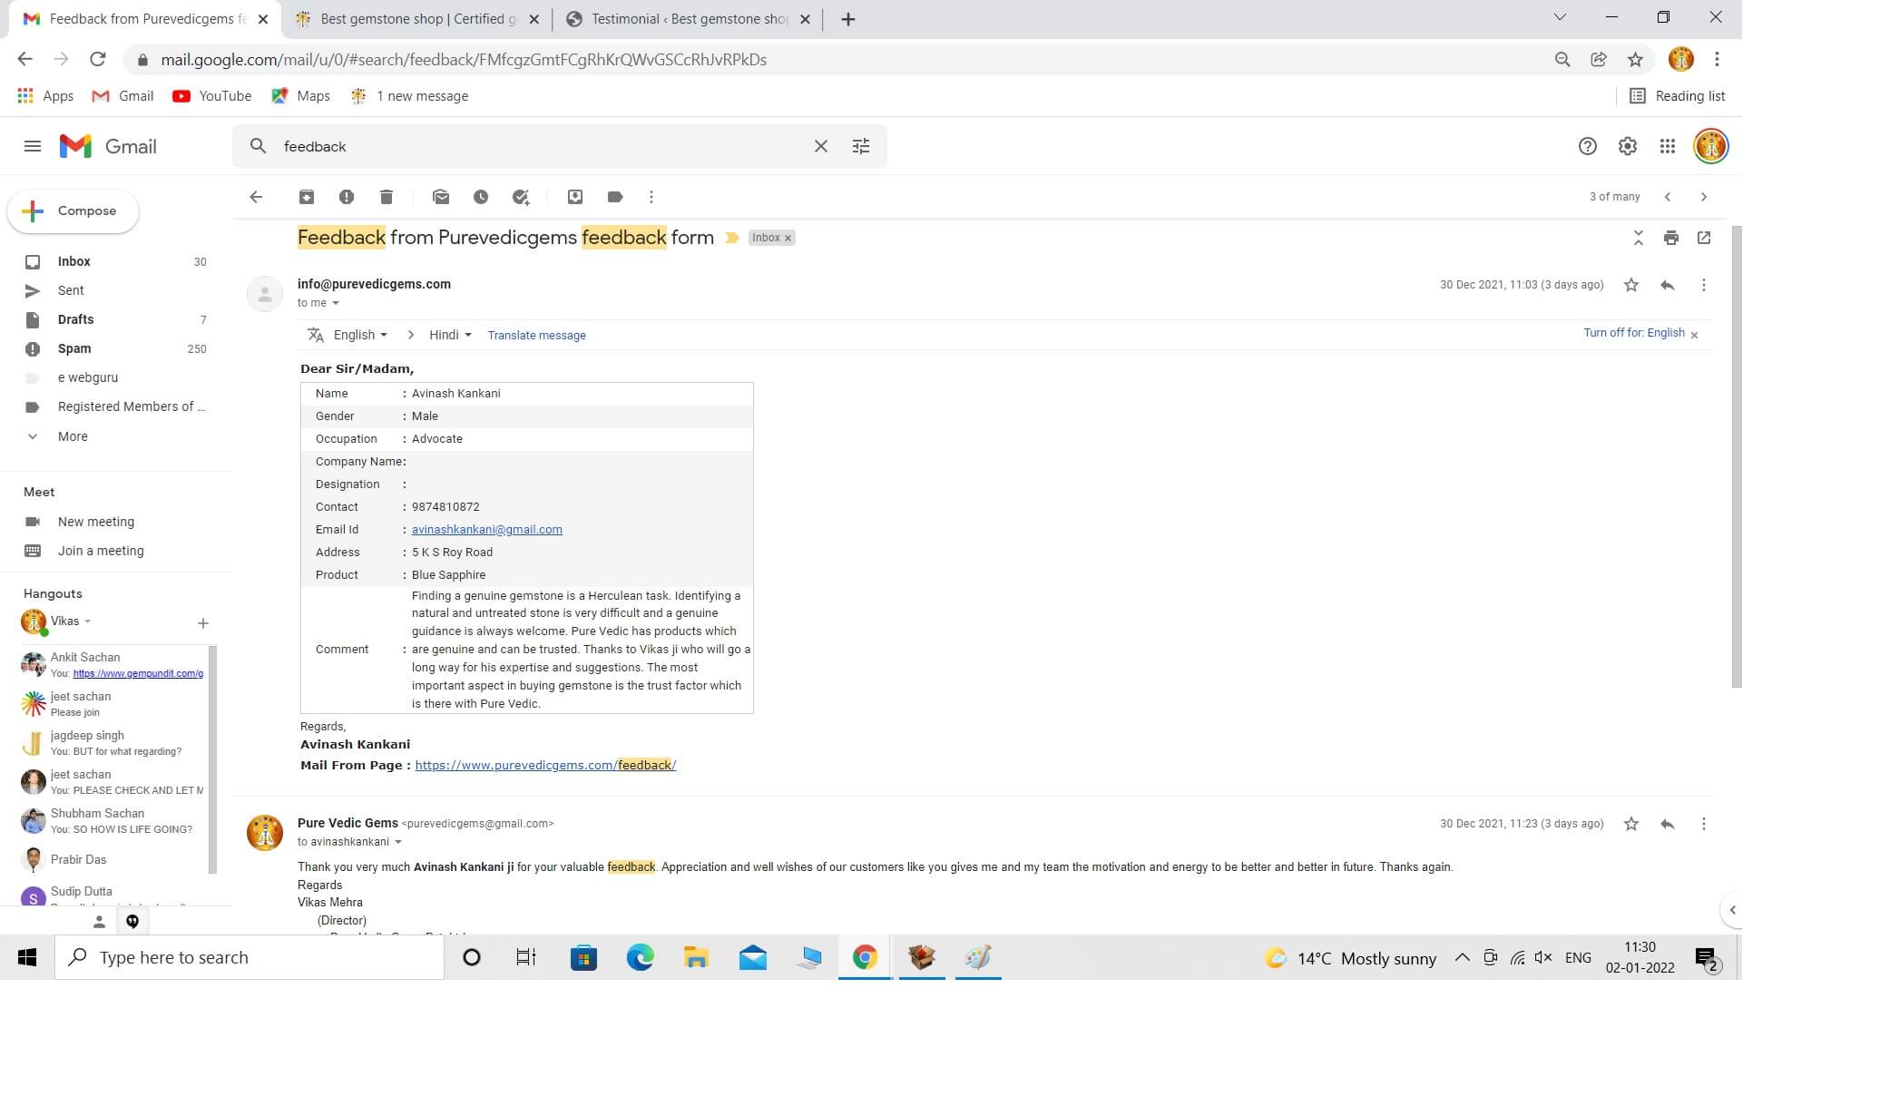1880x1096 pixels.
Task: Open the toolbar More options menu
Action: [651, 197]
